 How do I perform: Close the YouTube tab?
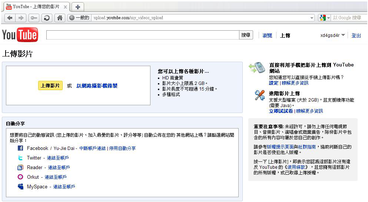coord(66,7)
